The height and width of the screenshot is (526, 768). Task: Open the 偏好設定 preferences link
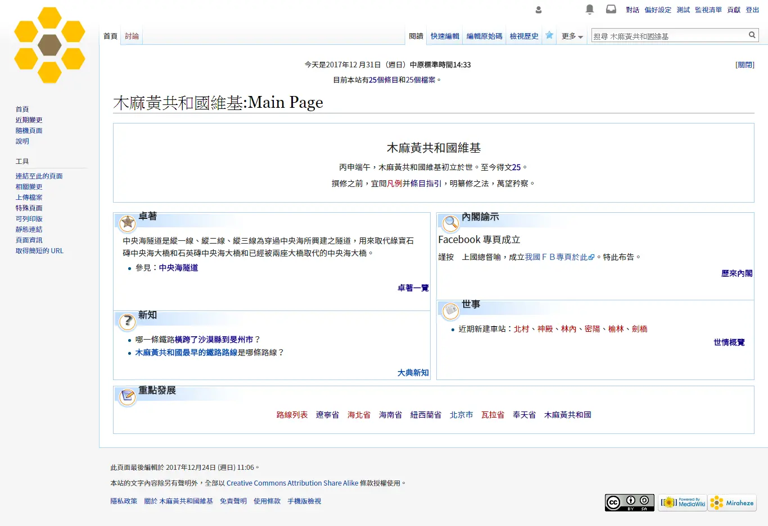(x=658, y=10)
